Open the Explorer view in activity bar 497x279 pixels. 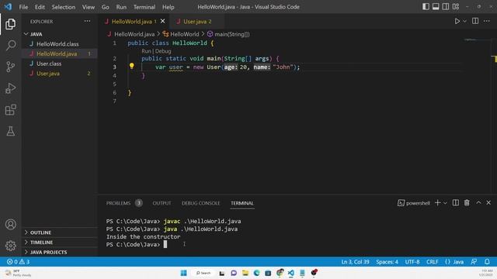pos(10,24)
